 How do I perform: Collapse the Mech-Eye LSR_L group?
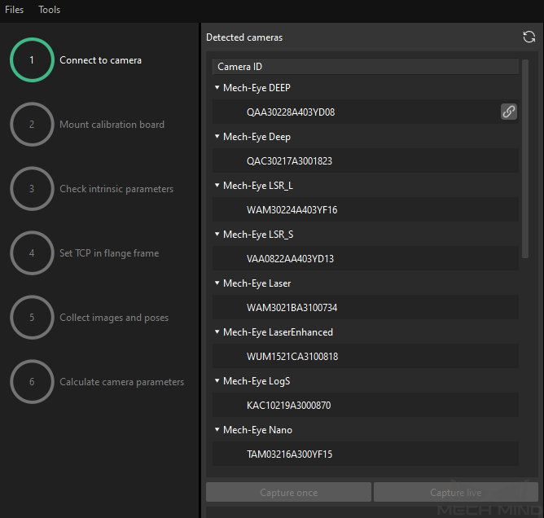(217, 186)
